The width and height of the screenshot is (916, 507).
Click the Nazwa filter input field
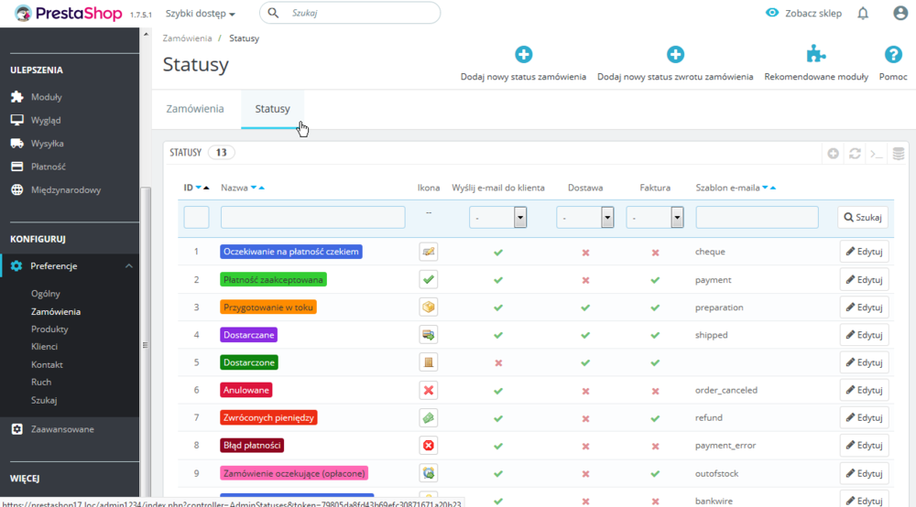point(312,217)
